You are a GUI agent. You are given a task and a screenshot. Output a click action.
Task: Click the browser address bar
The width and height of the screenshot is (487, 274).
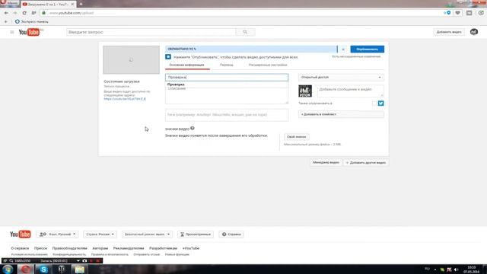[x=242, y=13]
